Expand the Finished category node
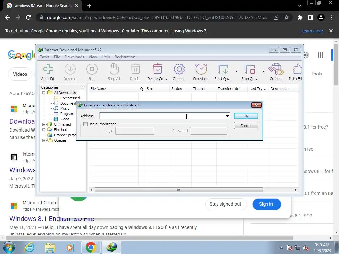Image resolution: width=339 pixels, height=254 pixels. click(x=44, y=130)
